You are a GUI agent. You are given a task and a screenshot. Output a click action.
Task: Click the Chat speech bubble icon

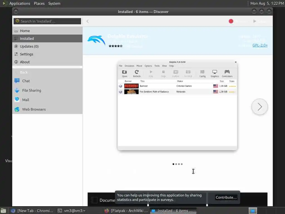point(17,81)
